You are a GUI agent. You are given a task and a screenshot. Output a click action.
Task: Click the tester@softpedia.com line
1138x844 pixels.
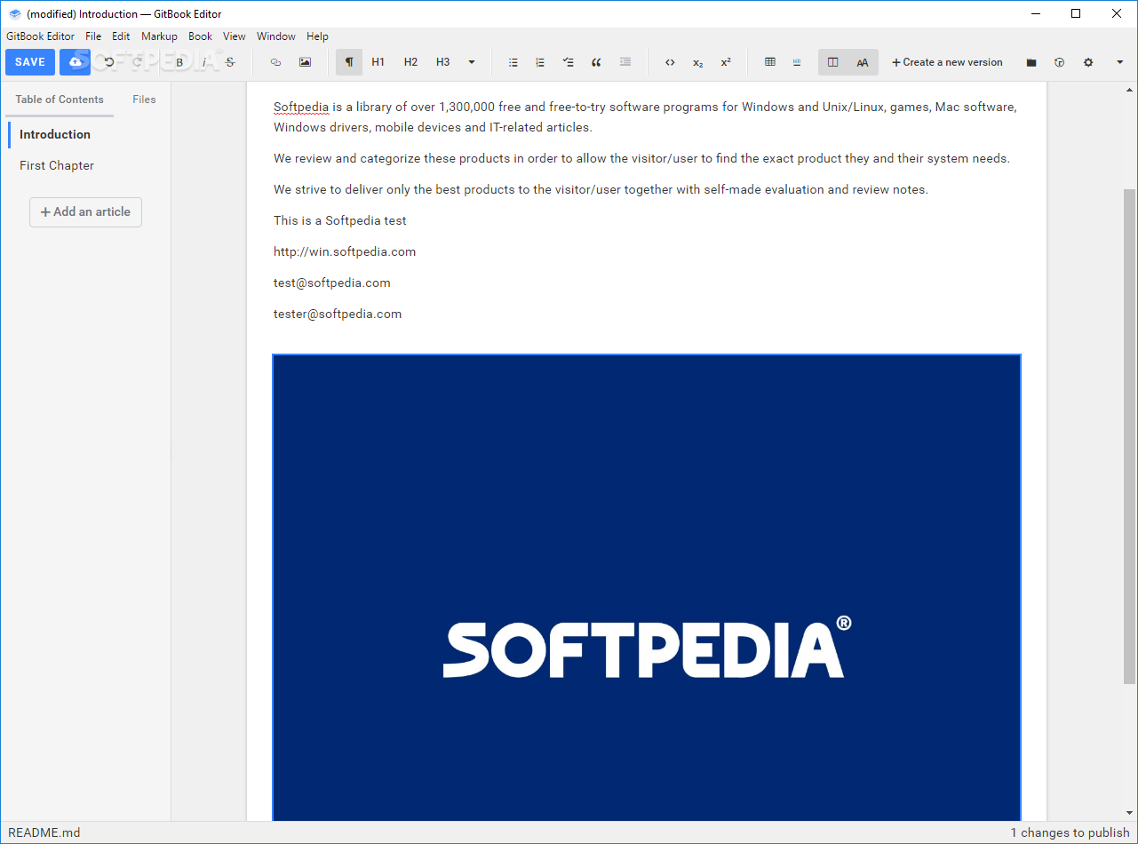pyautogui.click(x=338, y=314)
